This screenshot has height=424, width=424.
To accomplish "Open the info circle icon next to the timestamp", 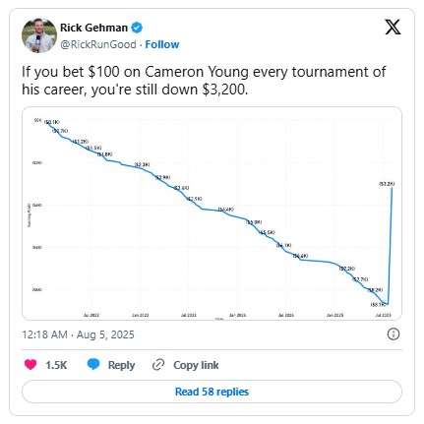I will pos(394,334).
